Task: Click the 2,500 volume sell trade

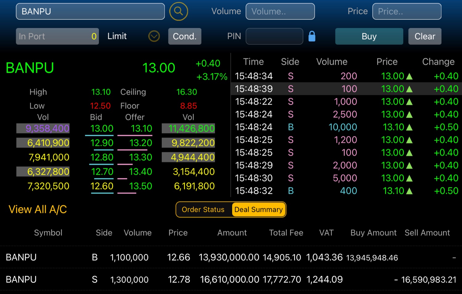Action: [x=346, y=114]
